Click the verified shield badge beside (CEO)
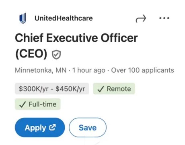Image resolution: width=185 pixels, height=145 pixels. (56, 55)
